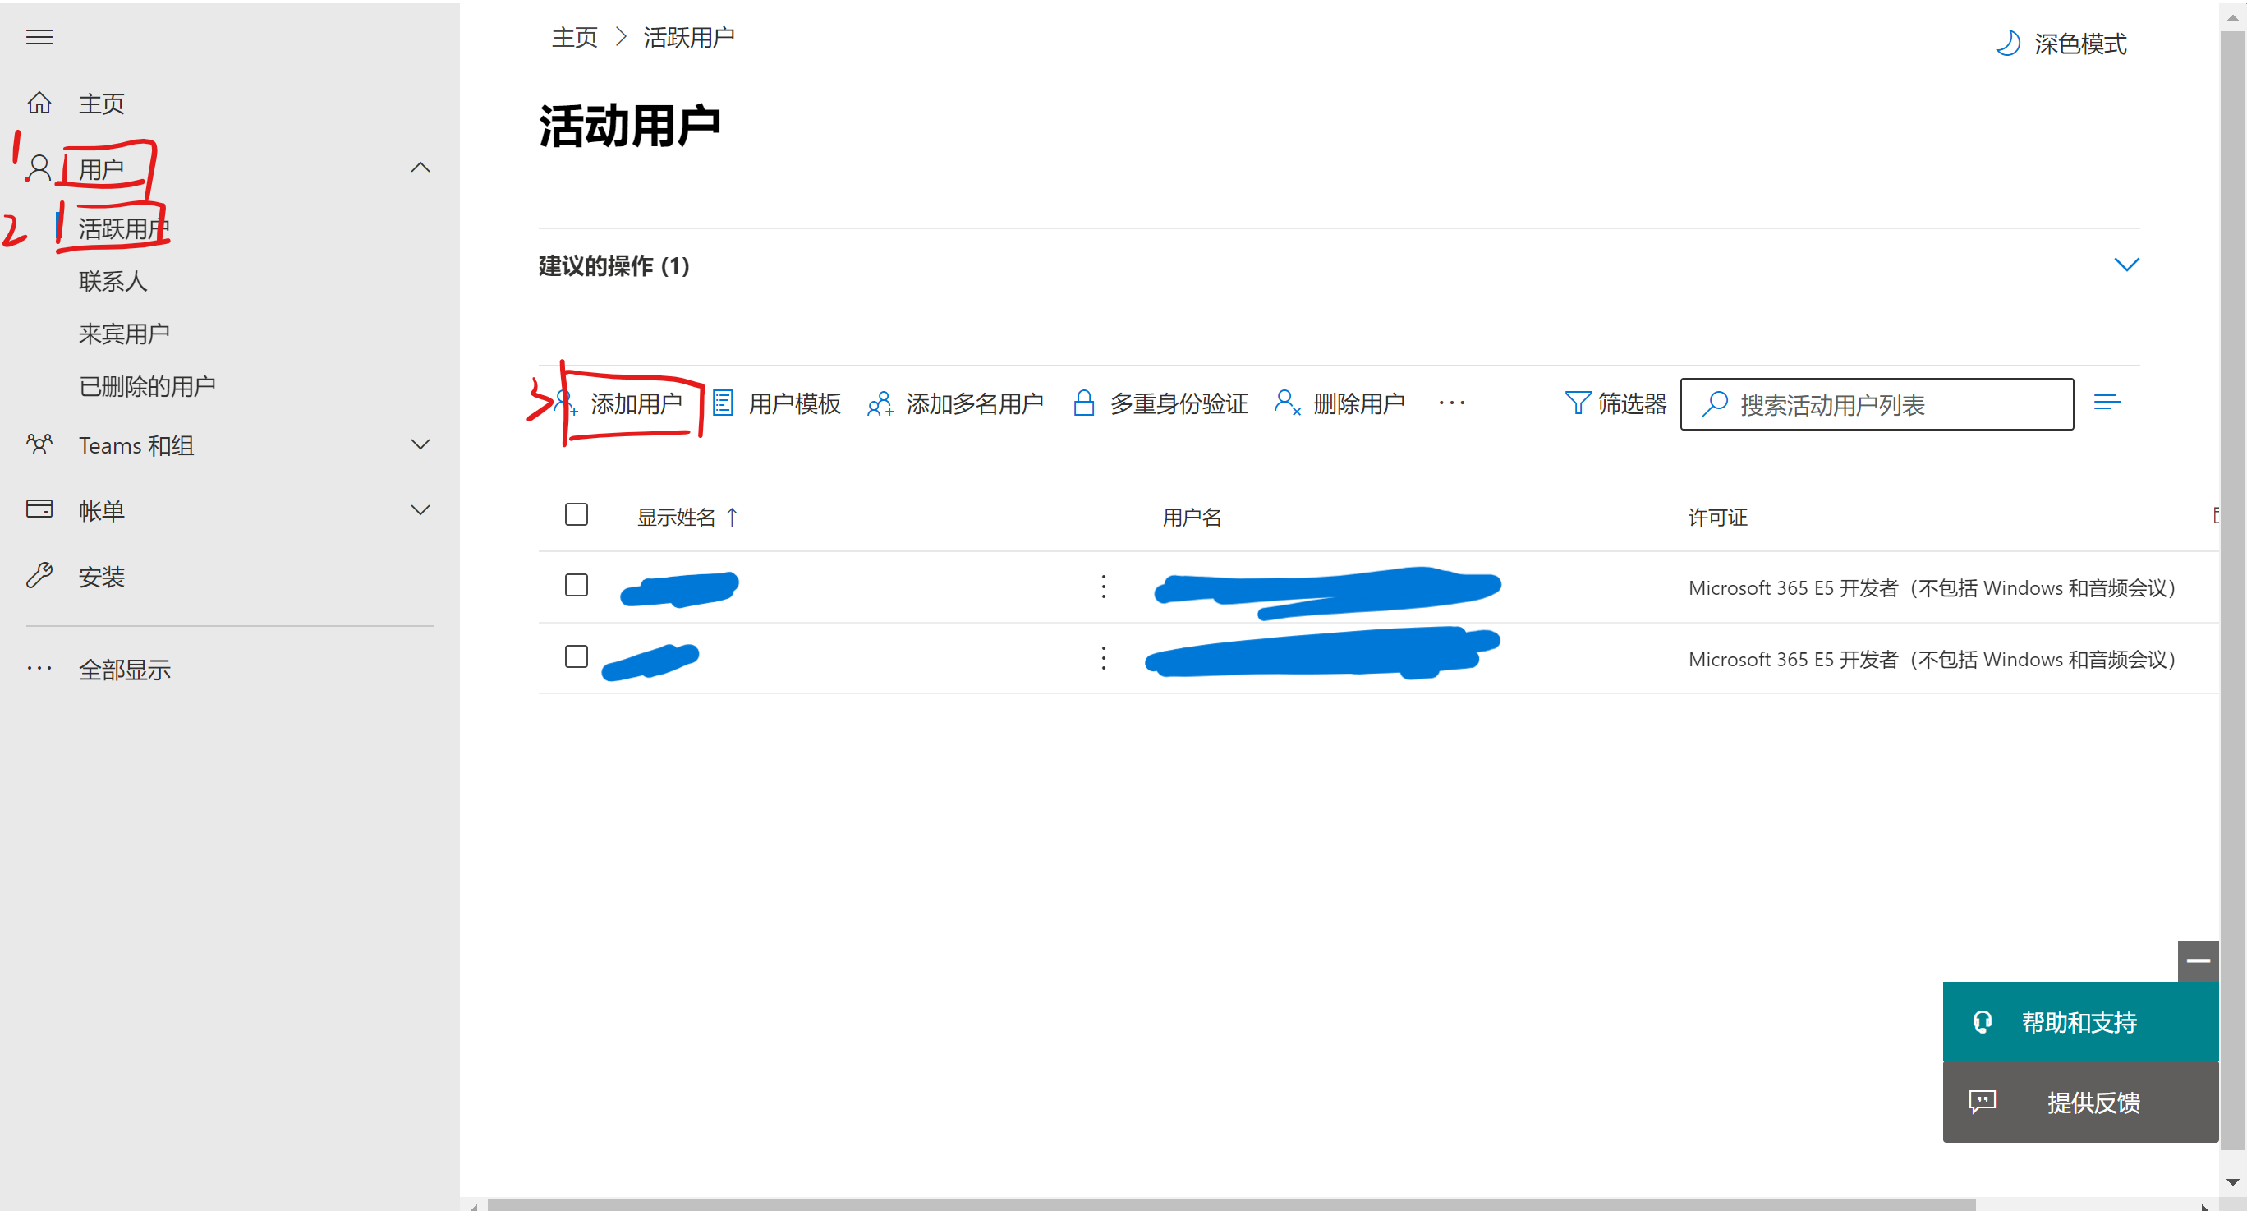2247x1211 pixels.
Task: Click the Filter button label
Action: [x=1632, y=403]
